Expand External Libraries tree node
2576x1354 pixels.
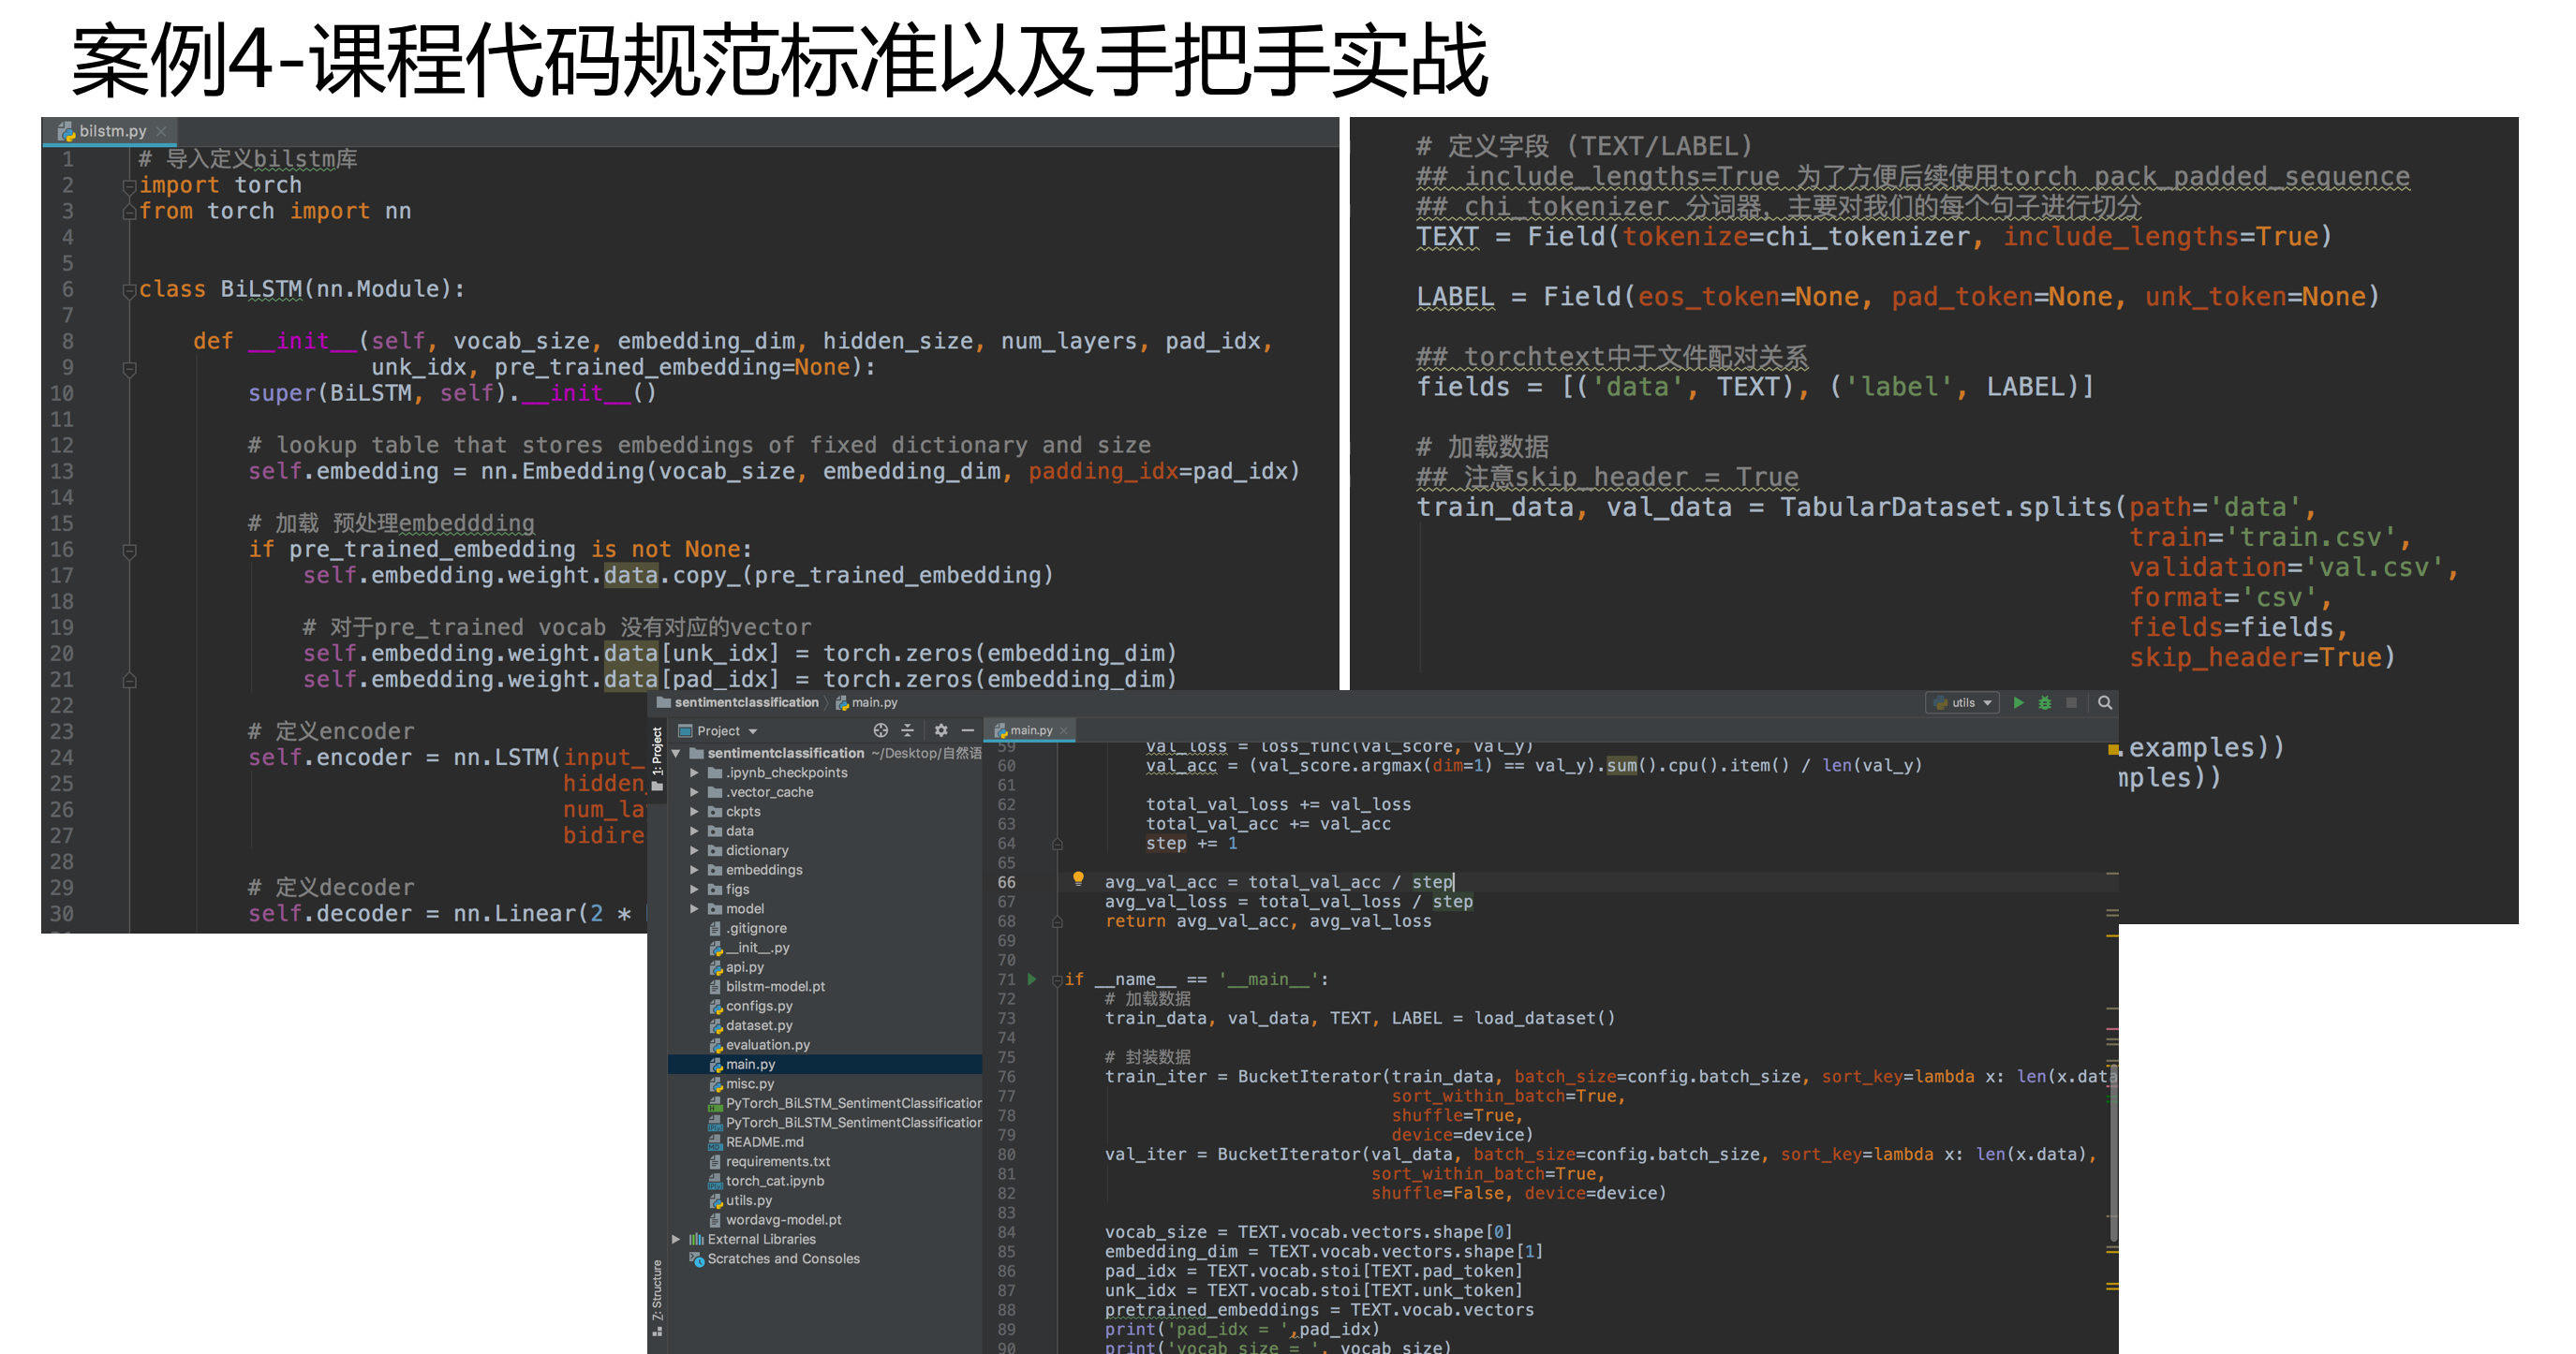pyautogui.click(x=676, y=1239)
